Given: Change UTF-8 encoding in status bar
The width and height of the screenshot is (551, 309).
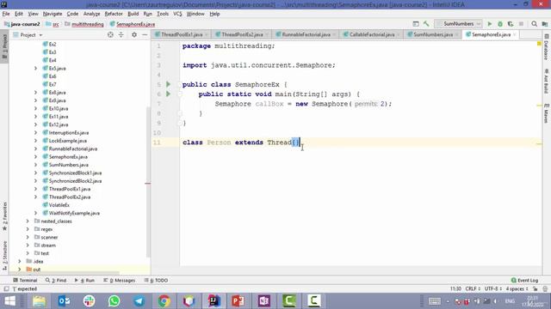Looking at the screenshot, I should coord(493,289).
